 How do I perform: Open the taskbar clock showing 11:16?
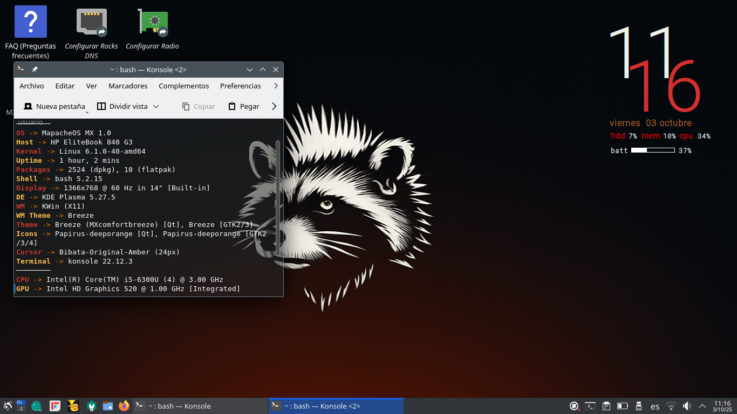pos(722,406)
